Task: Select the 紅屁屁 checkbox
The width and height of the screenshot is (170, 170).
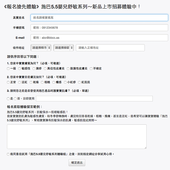Action: tap(79, 82)
